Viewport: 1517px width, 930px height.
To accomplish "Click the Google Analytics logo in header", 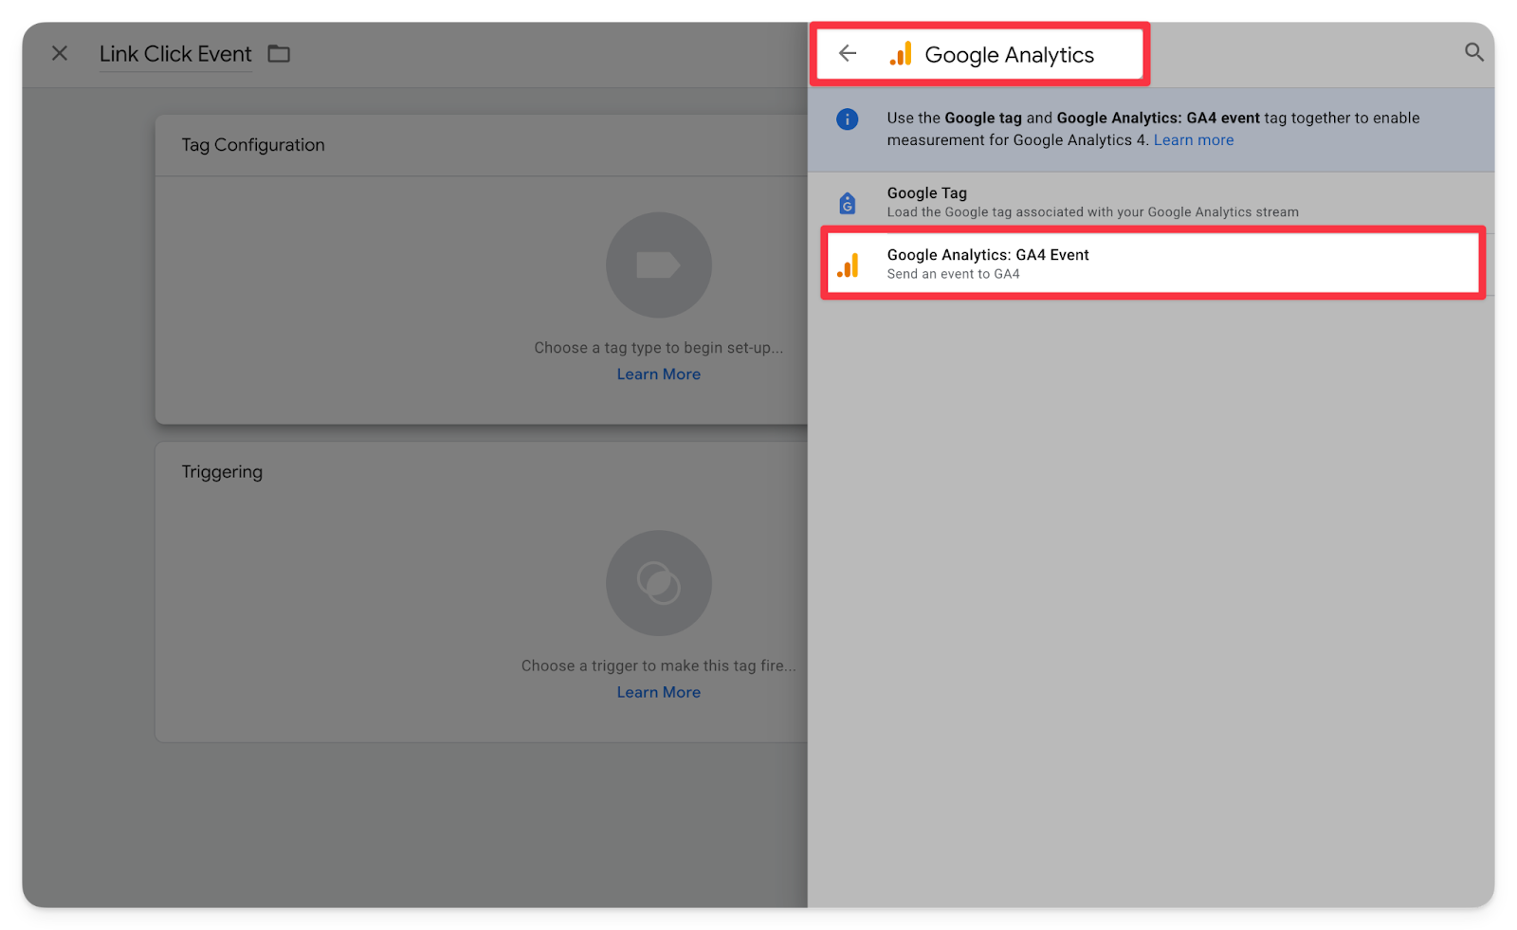I will tap(901, 54).
